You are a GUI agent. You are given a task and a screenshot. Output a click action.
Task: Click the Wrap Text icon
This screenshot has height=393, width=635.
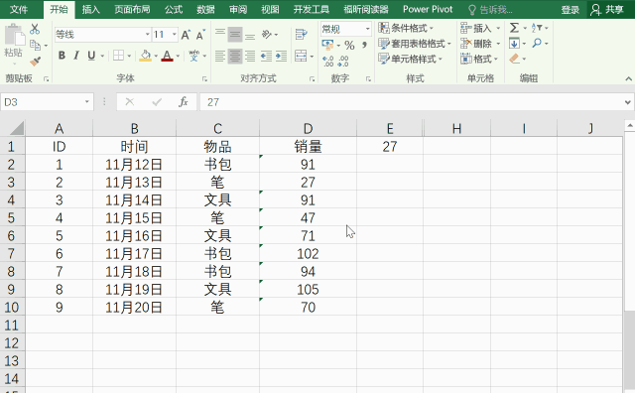301,35
